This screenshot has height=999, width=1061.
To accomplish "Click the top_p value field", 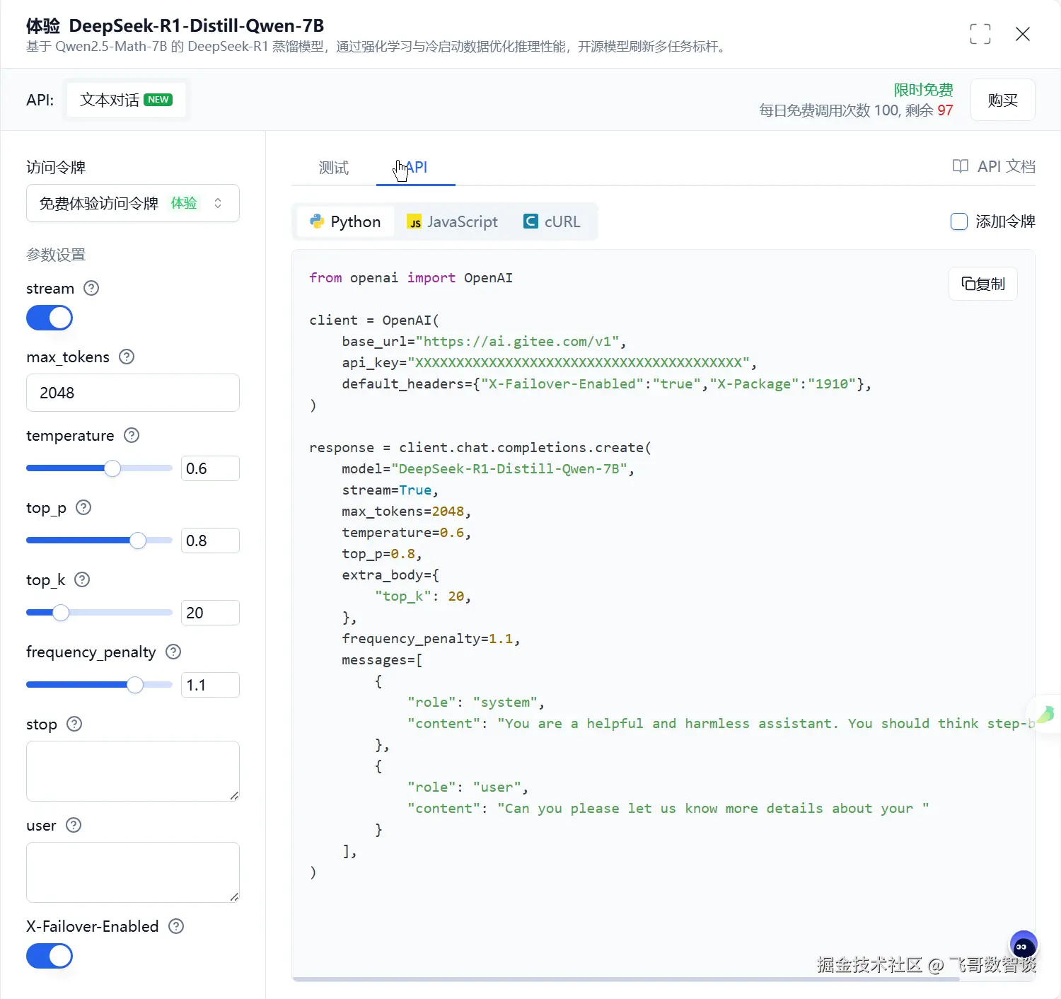I will (210, 541).
